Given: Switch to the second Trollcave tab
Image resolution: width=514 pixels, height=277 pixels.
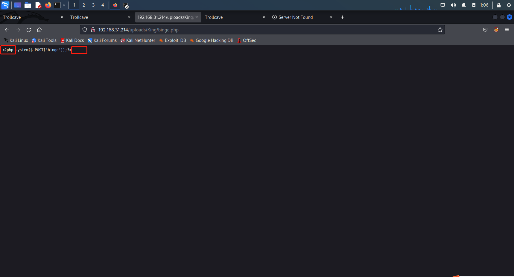Looking at the screenshot, I should click(x=97, y=17).
